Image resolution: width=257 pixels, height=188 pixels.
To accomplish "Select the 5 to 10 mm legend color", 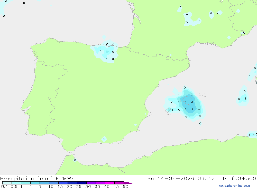I will 44,183.
